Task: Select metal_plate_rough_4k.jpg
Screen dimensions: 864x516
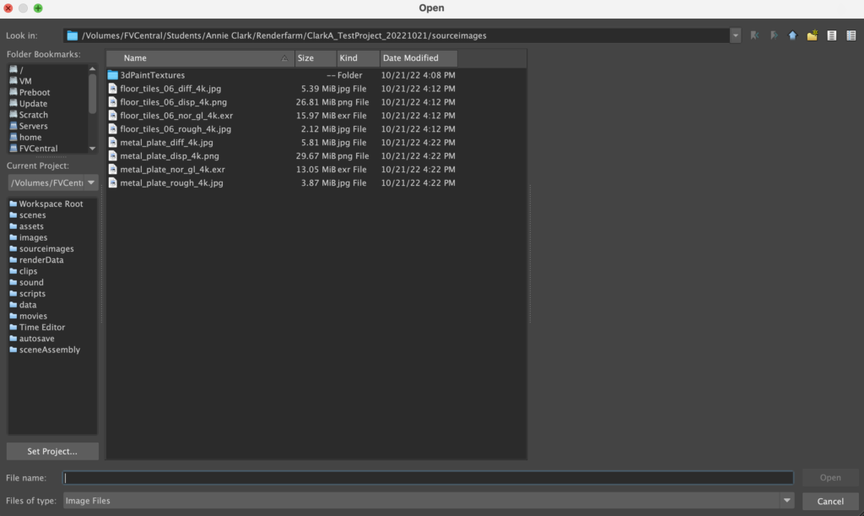Action: [x=282, y=182]
